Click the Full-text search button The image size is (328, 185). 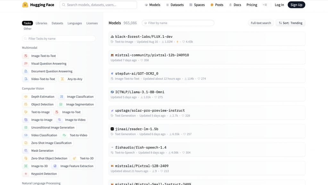(261, 23)
